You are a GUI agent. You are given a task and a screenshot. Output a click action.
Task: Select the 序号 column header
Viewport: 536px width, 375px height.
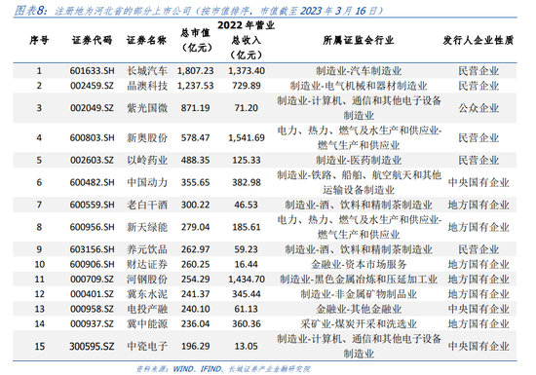[x=39, y=40]
